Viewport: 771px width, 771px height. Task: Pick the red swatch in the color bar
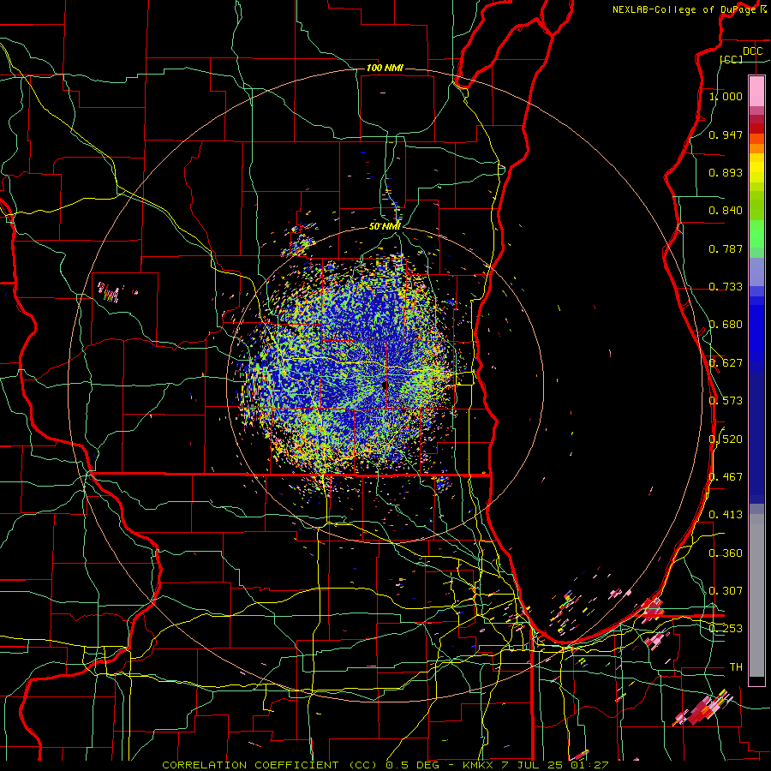[x=756, y=128]
